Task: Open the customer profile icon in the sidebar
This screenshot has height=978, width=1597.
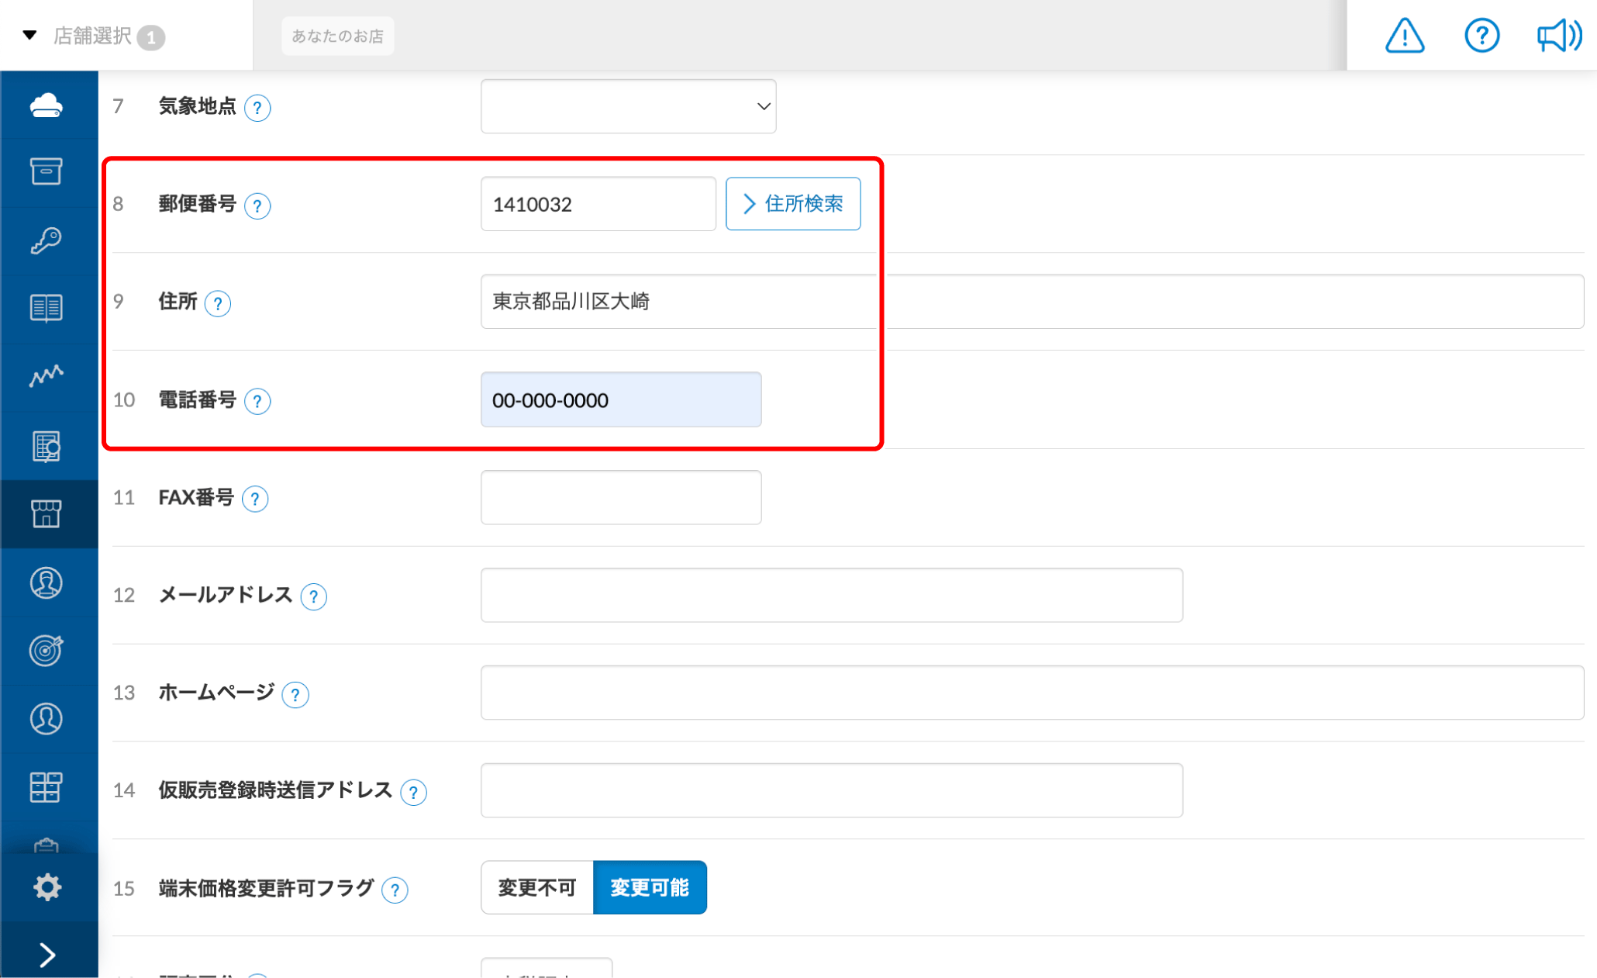Action: tap(48, 584)
